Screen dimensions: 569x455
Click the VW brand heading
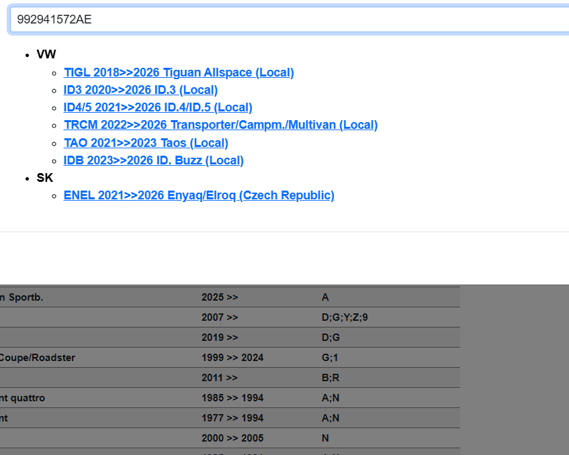click(46, 54)
